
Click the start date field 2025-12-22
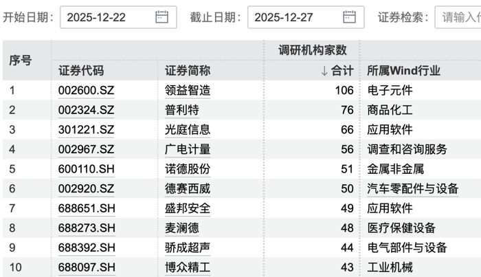(x=118, y=17)
